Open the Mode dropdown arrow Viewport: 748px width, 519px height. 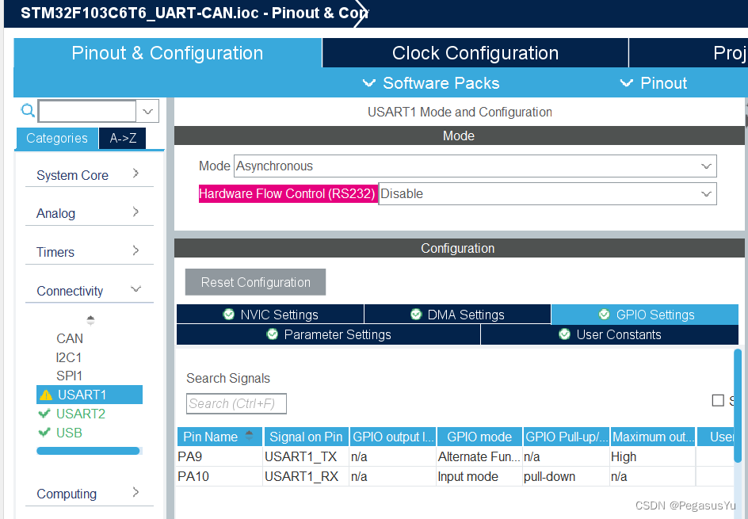(x=705, y=166)
